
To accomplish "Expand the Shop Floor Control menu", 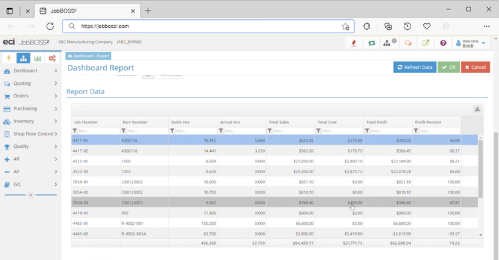I will [31, 134].
